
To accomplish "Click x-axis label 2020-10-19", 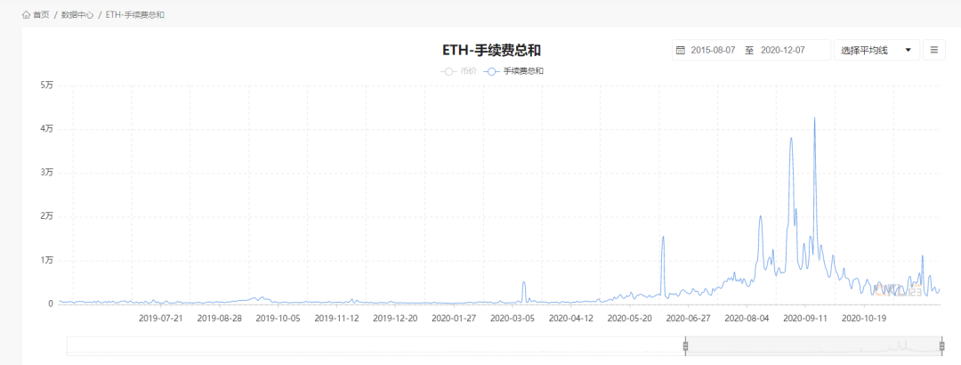I will 864,319.
